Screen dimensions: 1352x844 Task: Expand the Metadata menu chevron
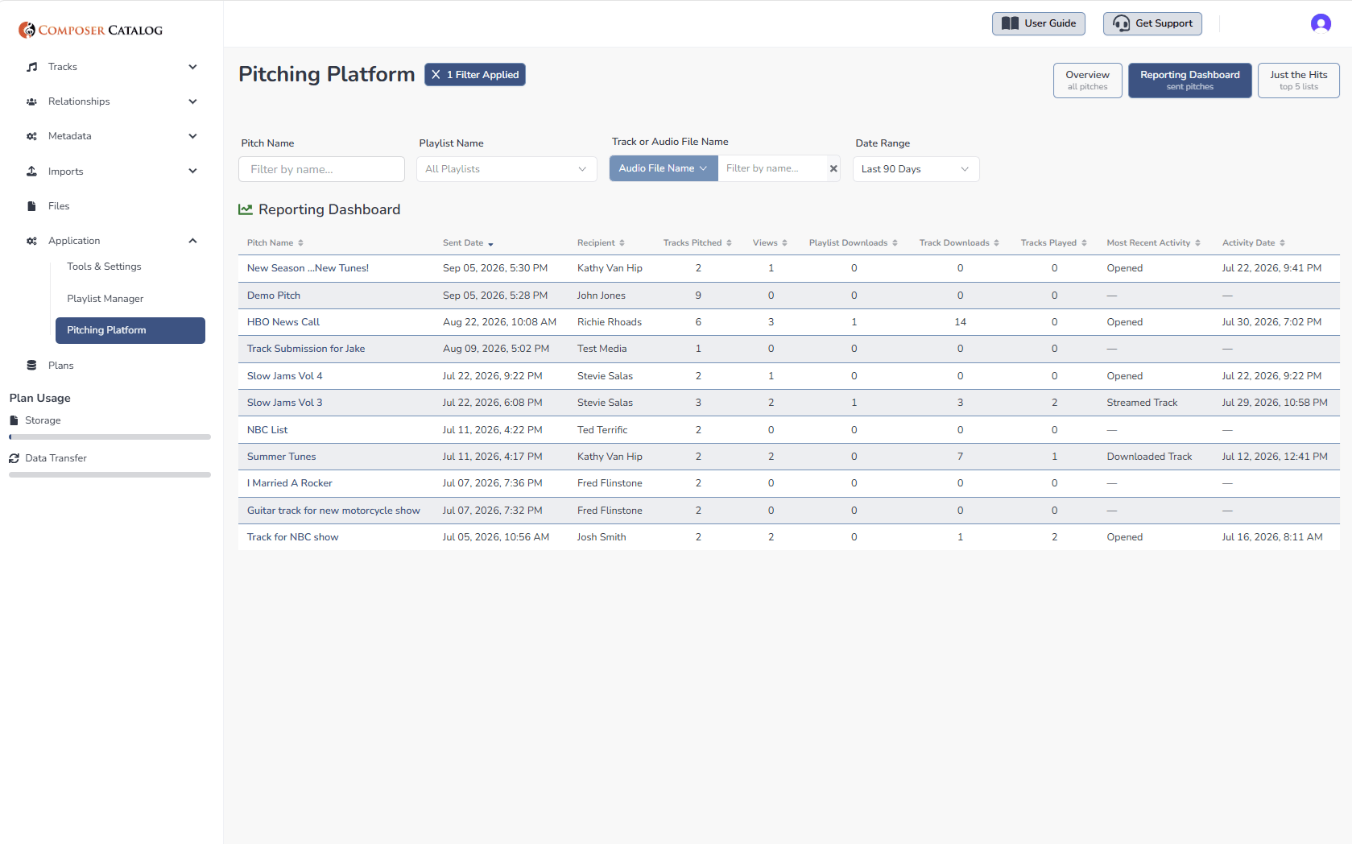192,136
